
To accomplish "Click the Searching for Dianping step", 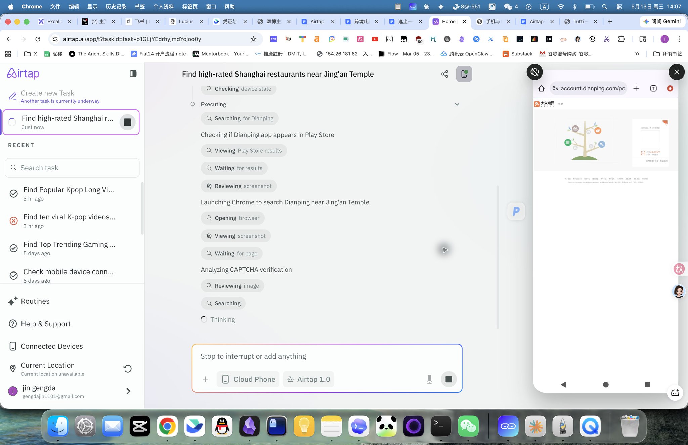I will [x=240, y=118].
